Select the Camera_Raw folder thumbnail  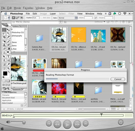pyautogui.click(x=39, y=38)
